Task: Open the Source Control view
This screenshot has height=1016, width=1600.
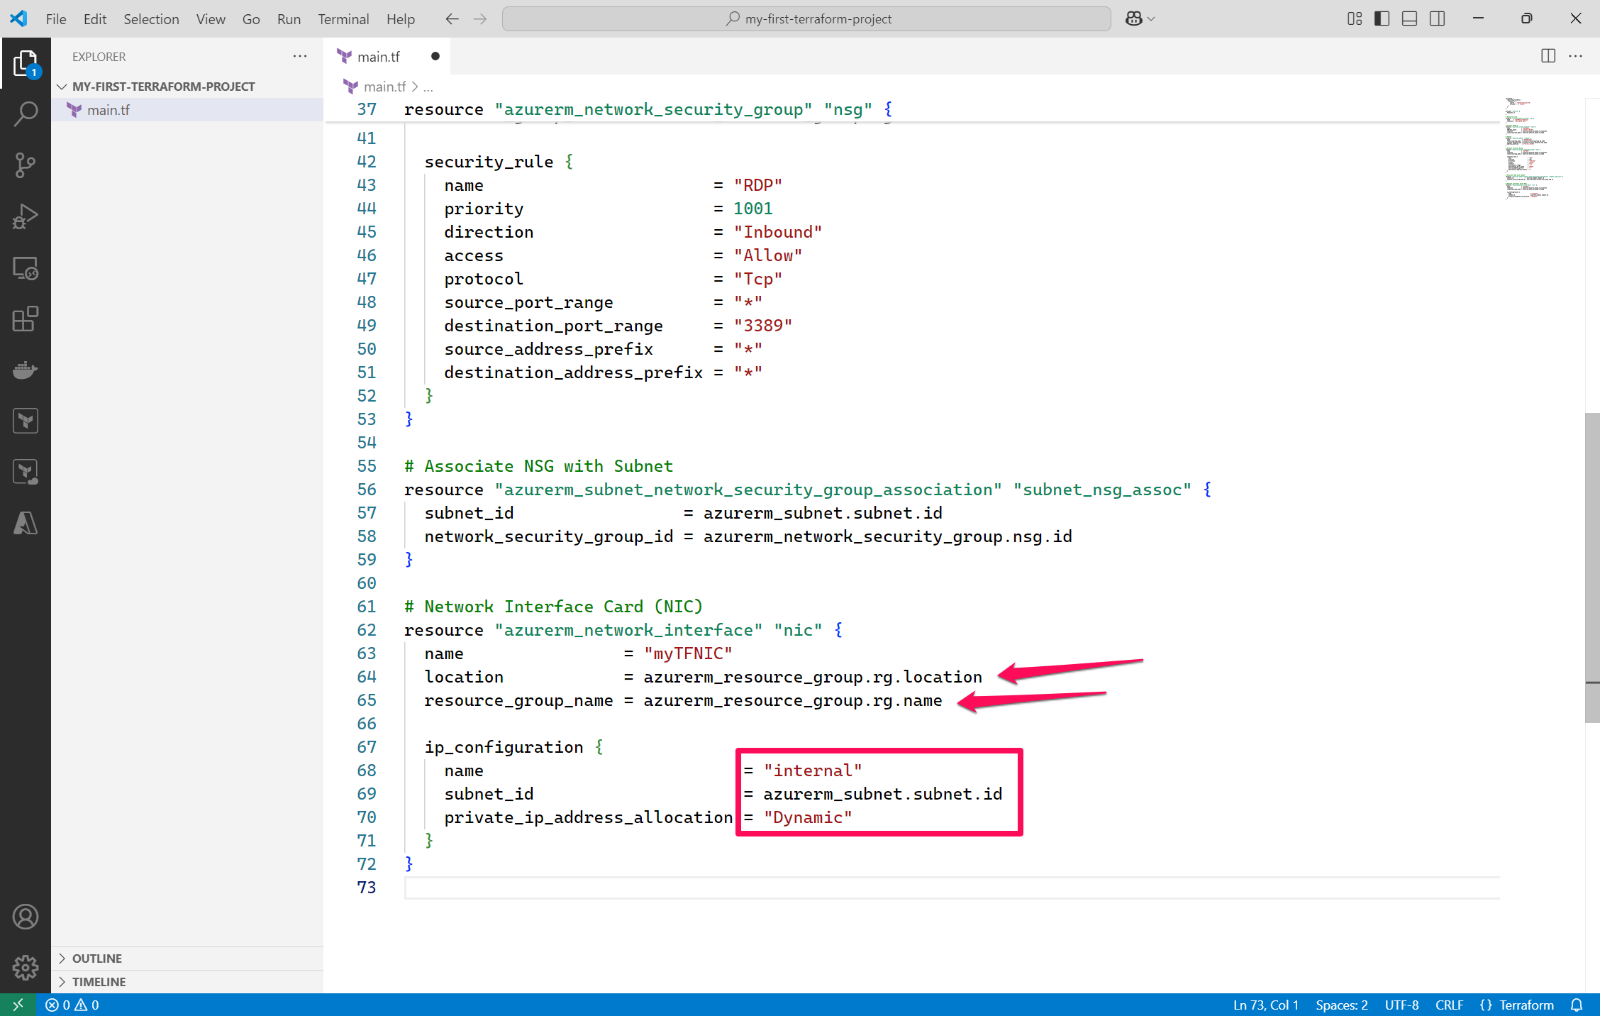Action: coord(26,165)
